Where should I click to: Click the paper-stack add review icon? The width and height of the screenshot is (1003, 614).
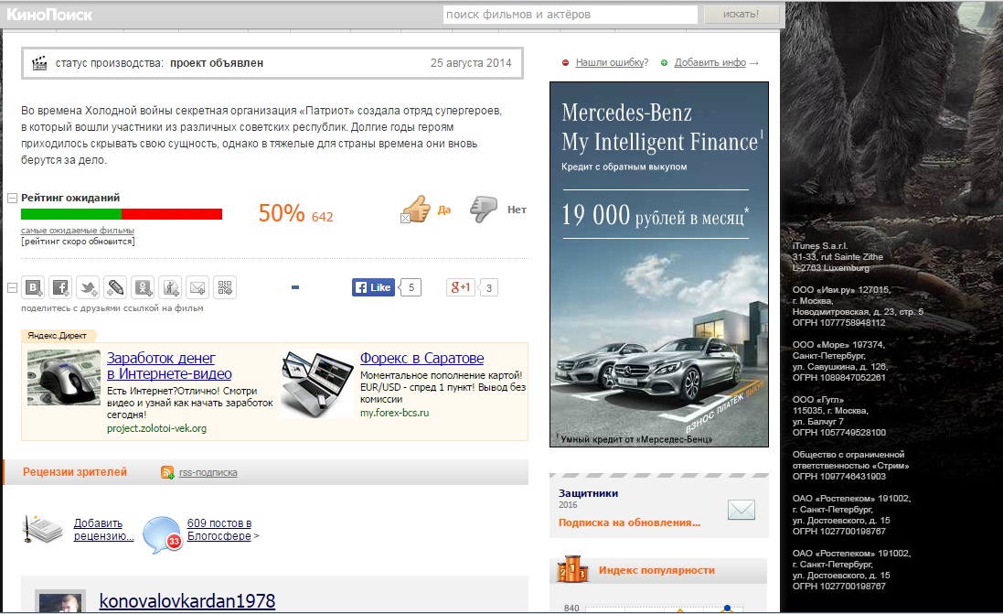(x=43, y=530)
